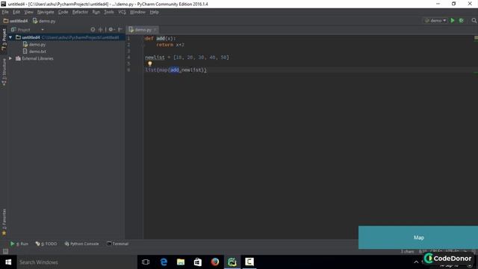Open Search Everywhere magnifier icon
The height and width of the screenshot is (269, 478).
pos(474,20)
